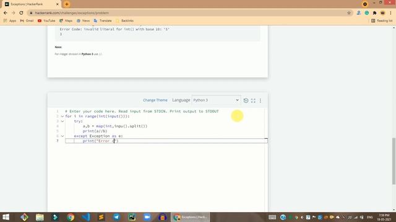Open the Backlinks bookmark folder
The width and height of the screenshot is (396, 222).
(125, 20)
